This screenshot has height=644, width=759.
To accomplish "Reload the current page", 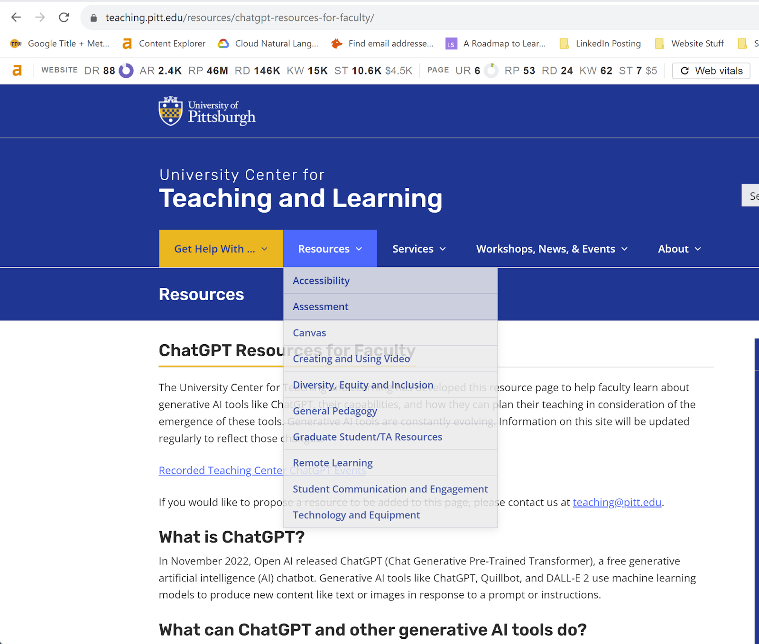I will point(64,18).
